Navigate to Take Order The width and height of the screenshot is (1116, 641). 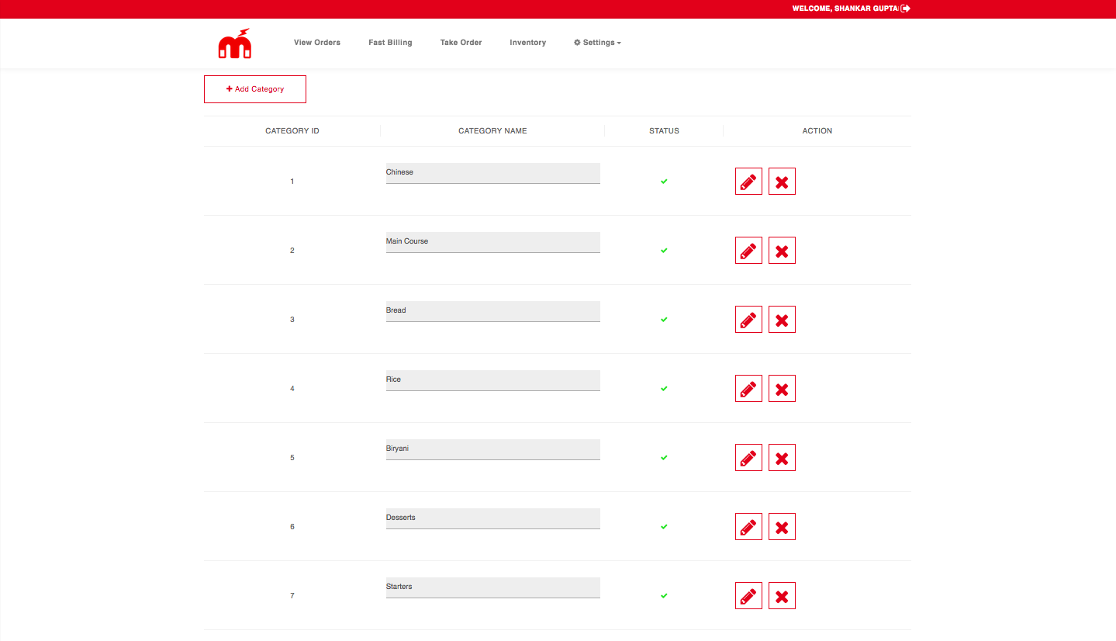point(461,43)
